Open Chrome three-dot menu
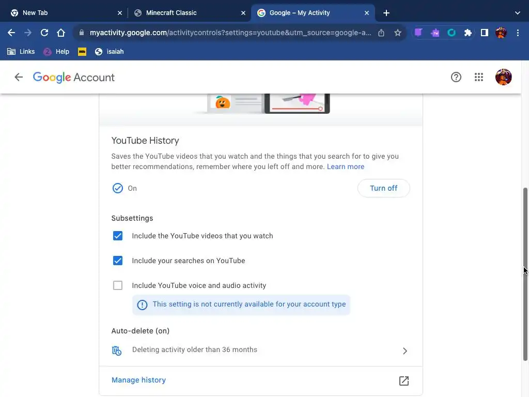The width and height of the screenshot is (529, 397). pyautogui.click(x=518, y=33)
